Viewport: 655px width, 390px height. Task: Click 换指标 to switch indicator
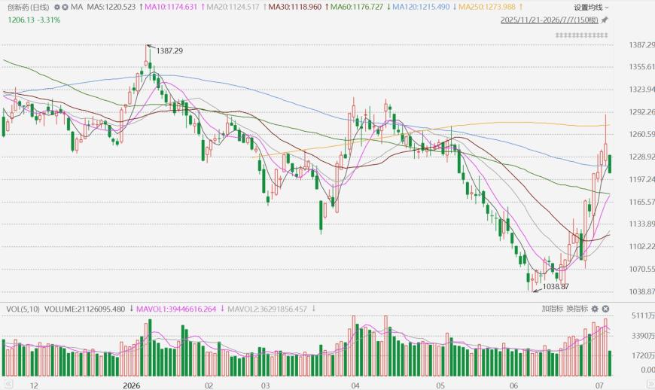click(x=577, y=309)
